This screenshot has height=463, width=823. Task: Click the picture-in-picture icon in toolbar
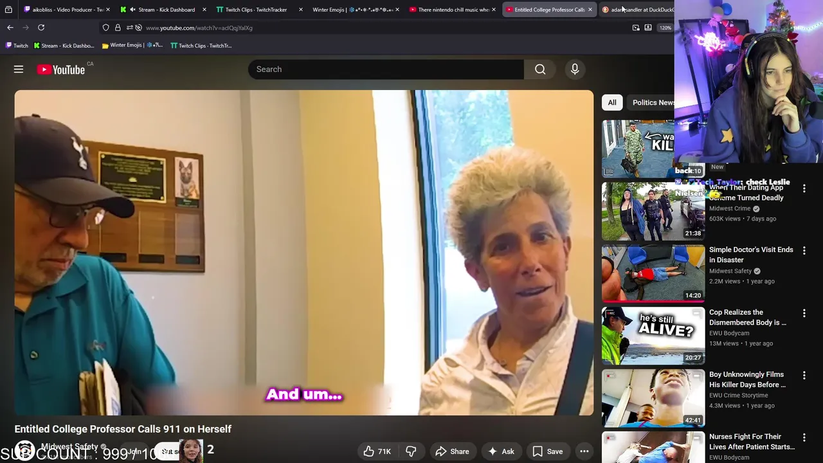(x=636, y=28)
